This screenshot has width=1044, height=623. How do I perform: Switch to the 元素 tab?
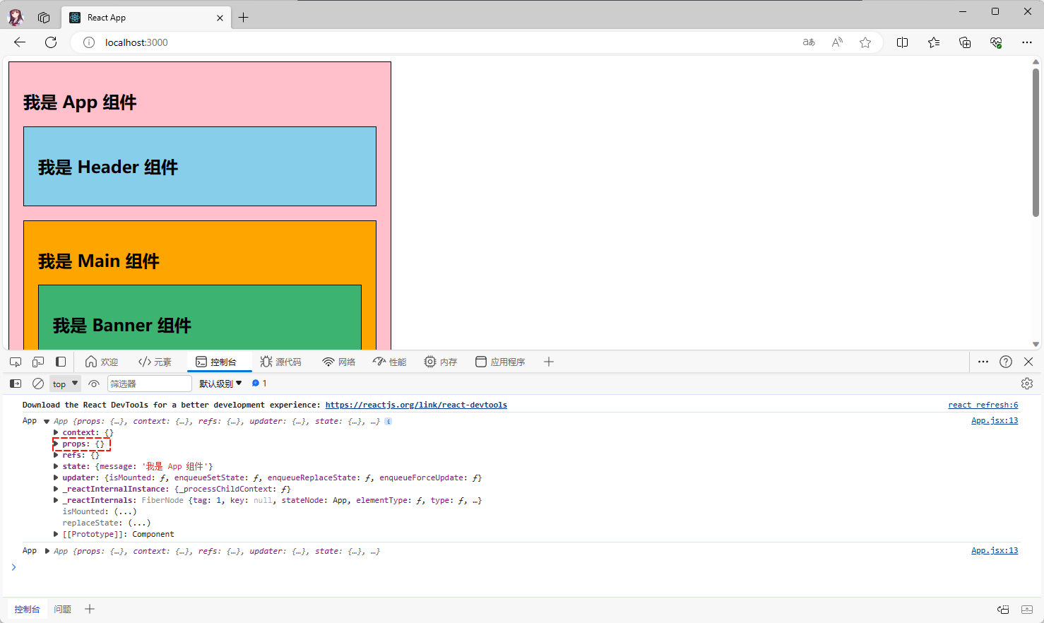155,362
